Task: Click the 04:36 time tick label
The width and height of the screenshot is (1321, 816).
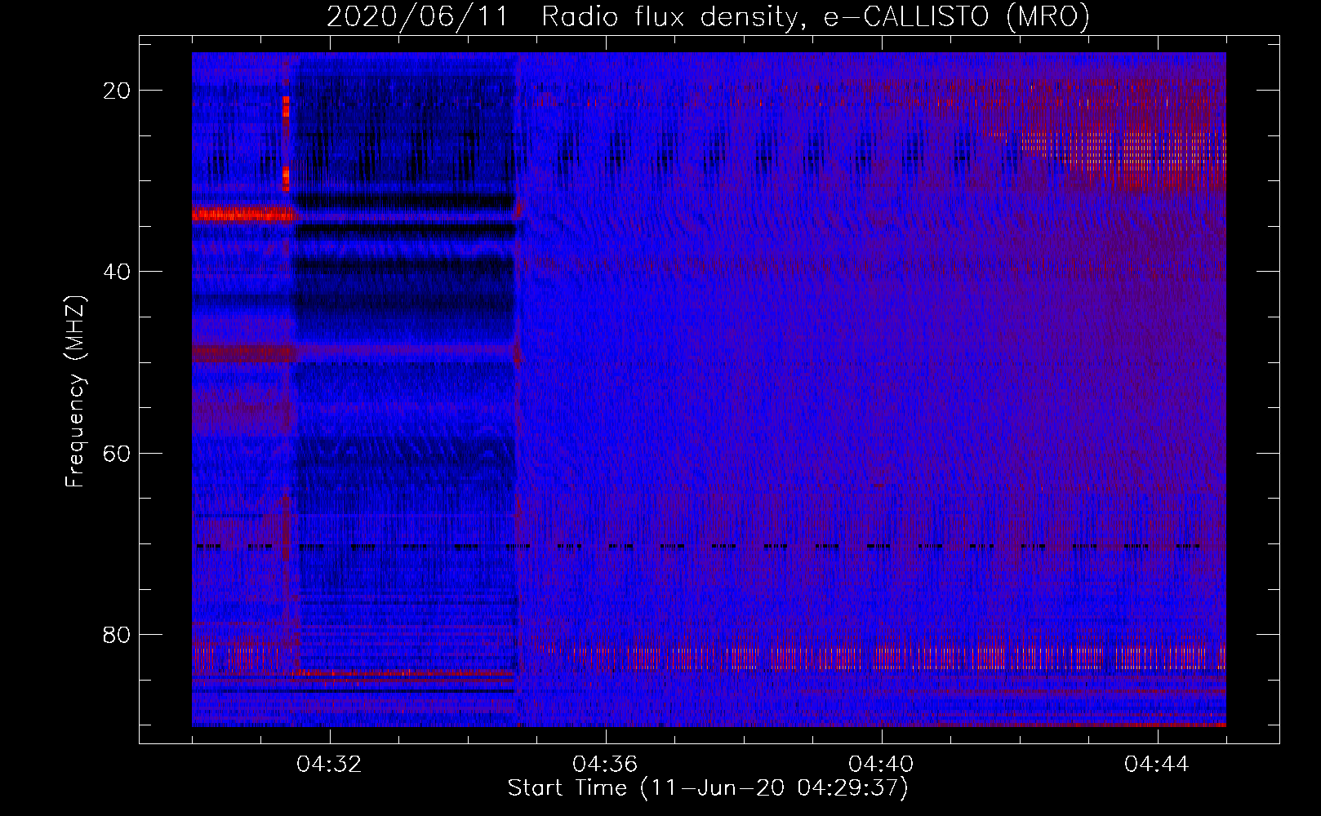Action: click(x=606, y=765)
